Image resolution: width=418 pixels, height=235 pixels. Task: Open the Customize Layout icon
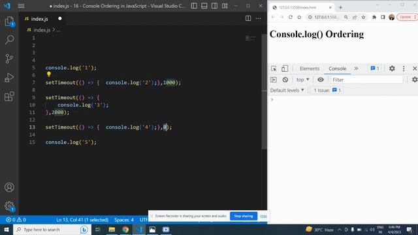[225, 6]
